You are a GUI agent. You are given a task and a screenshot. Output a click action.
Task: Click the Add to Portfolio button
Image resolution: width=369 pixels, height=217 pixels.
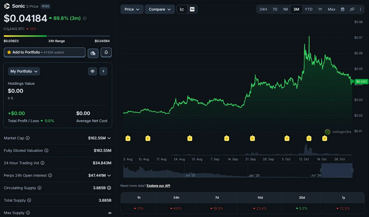coord(45,52)
